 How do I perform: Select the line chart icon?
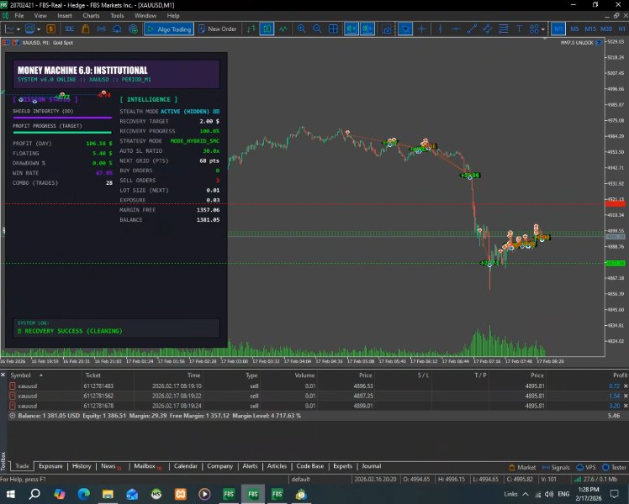pyautogui.click(x=283, y=29)
